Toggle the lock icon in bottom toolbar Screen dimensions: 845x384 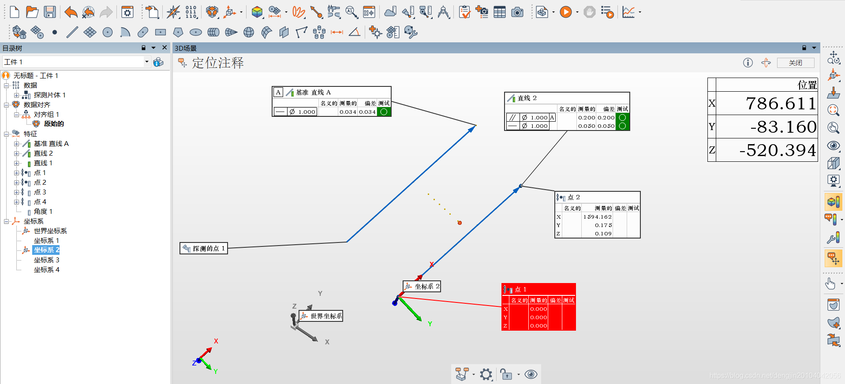506,375
